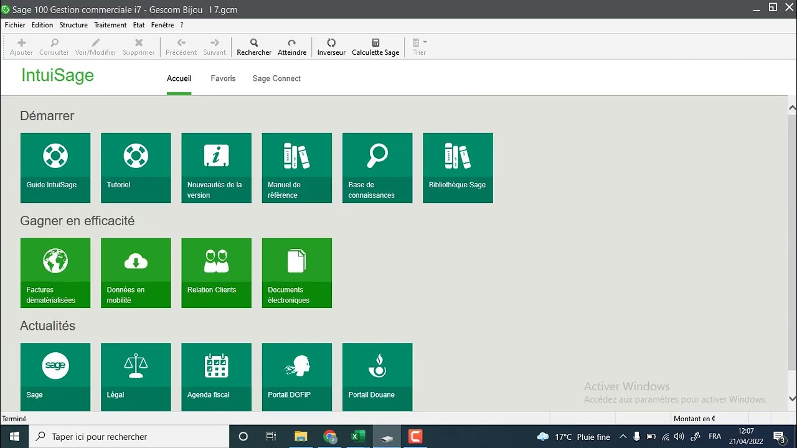Click the Windows search box

point(129,437)
